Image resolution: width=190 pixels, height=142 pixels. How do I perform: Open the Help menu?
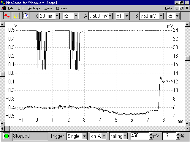pyautogui.click(x=168, y=8)
